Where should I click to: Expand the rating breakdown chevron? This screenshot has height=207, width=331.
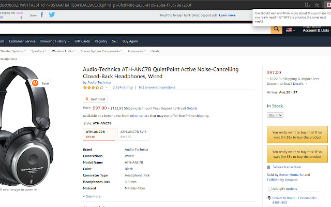107,87
